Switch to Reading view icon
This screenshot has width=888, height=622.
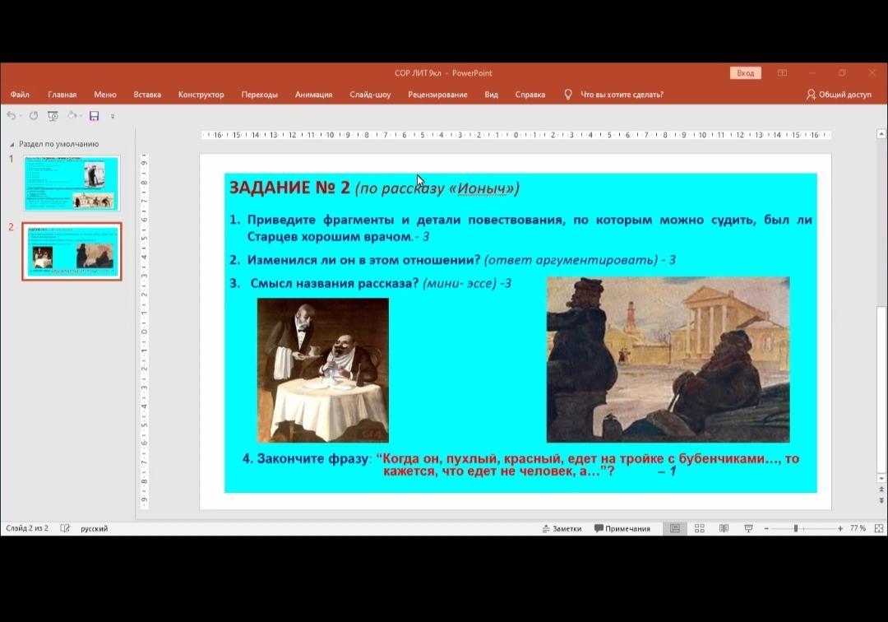(724, 528)
